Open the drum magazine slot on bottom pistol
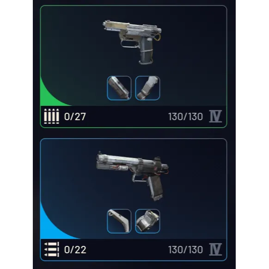The image size is (269, 269). coord(147,221)
